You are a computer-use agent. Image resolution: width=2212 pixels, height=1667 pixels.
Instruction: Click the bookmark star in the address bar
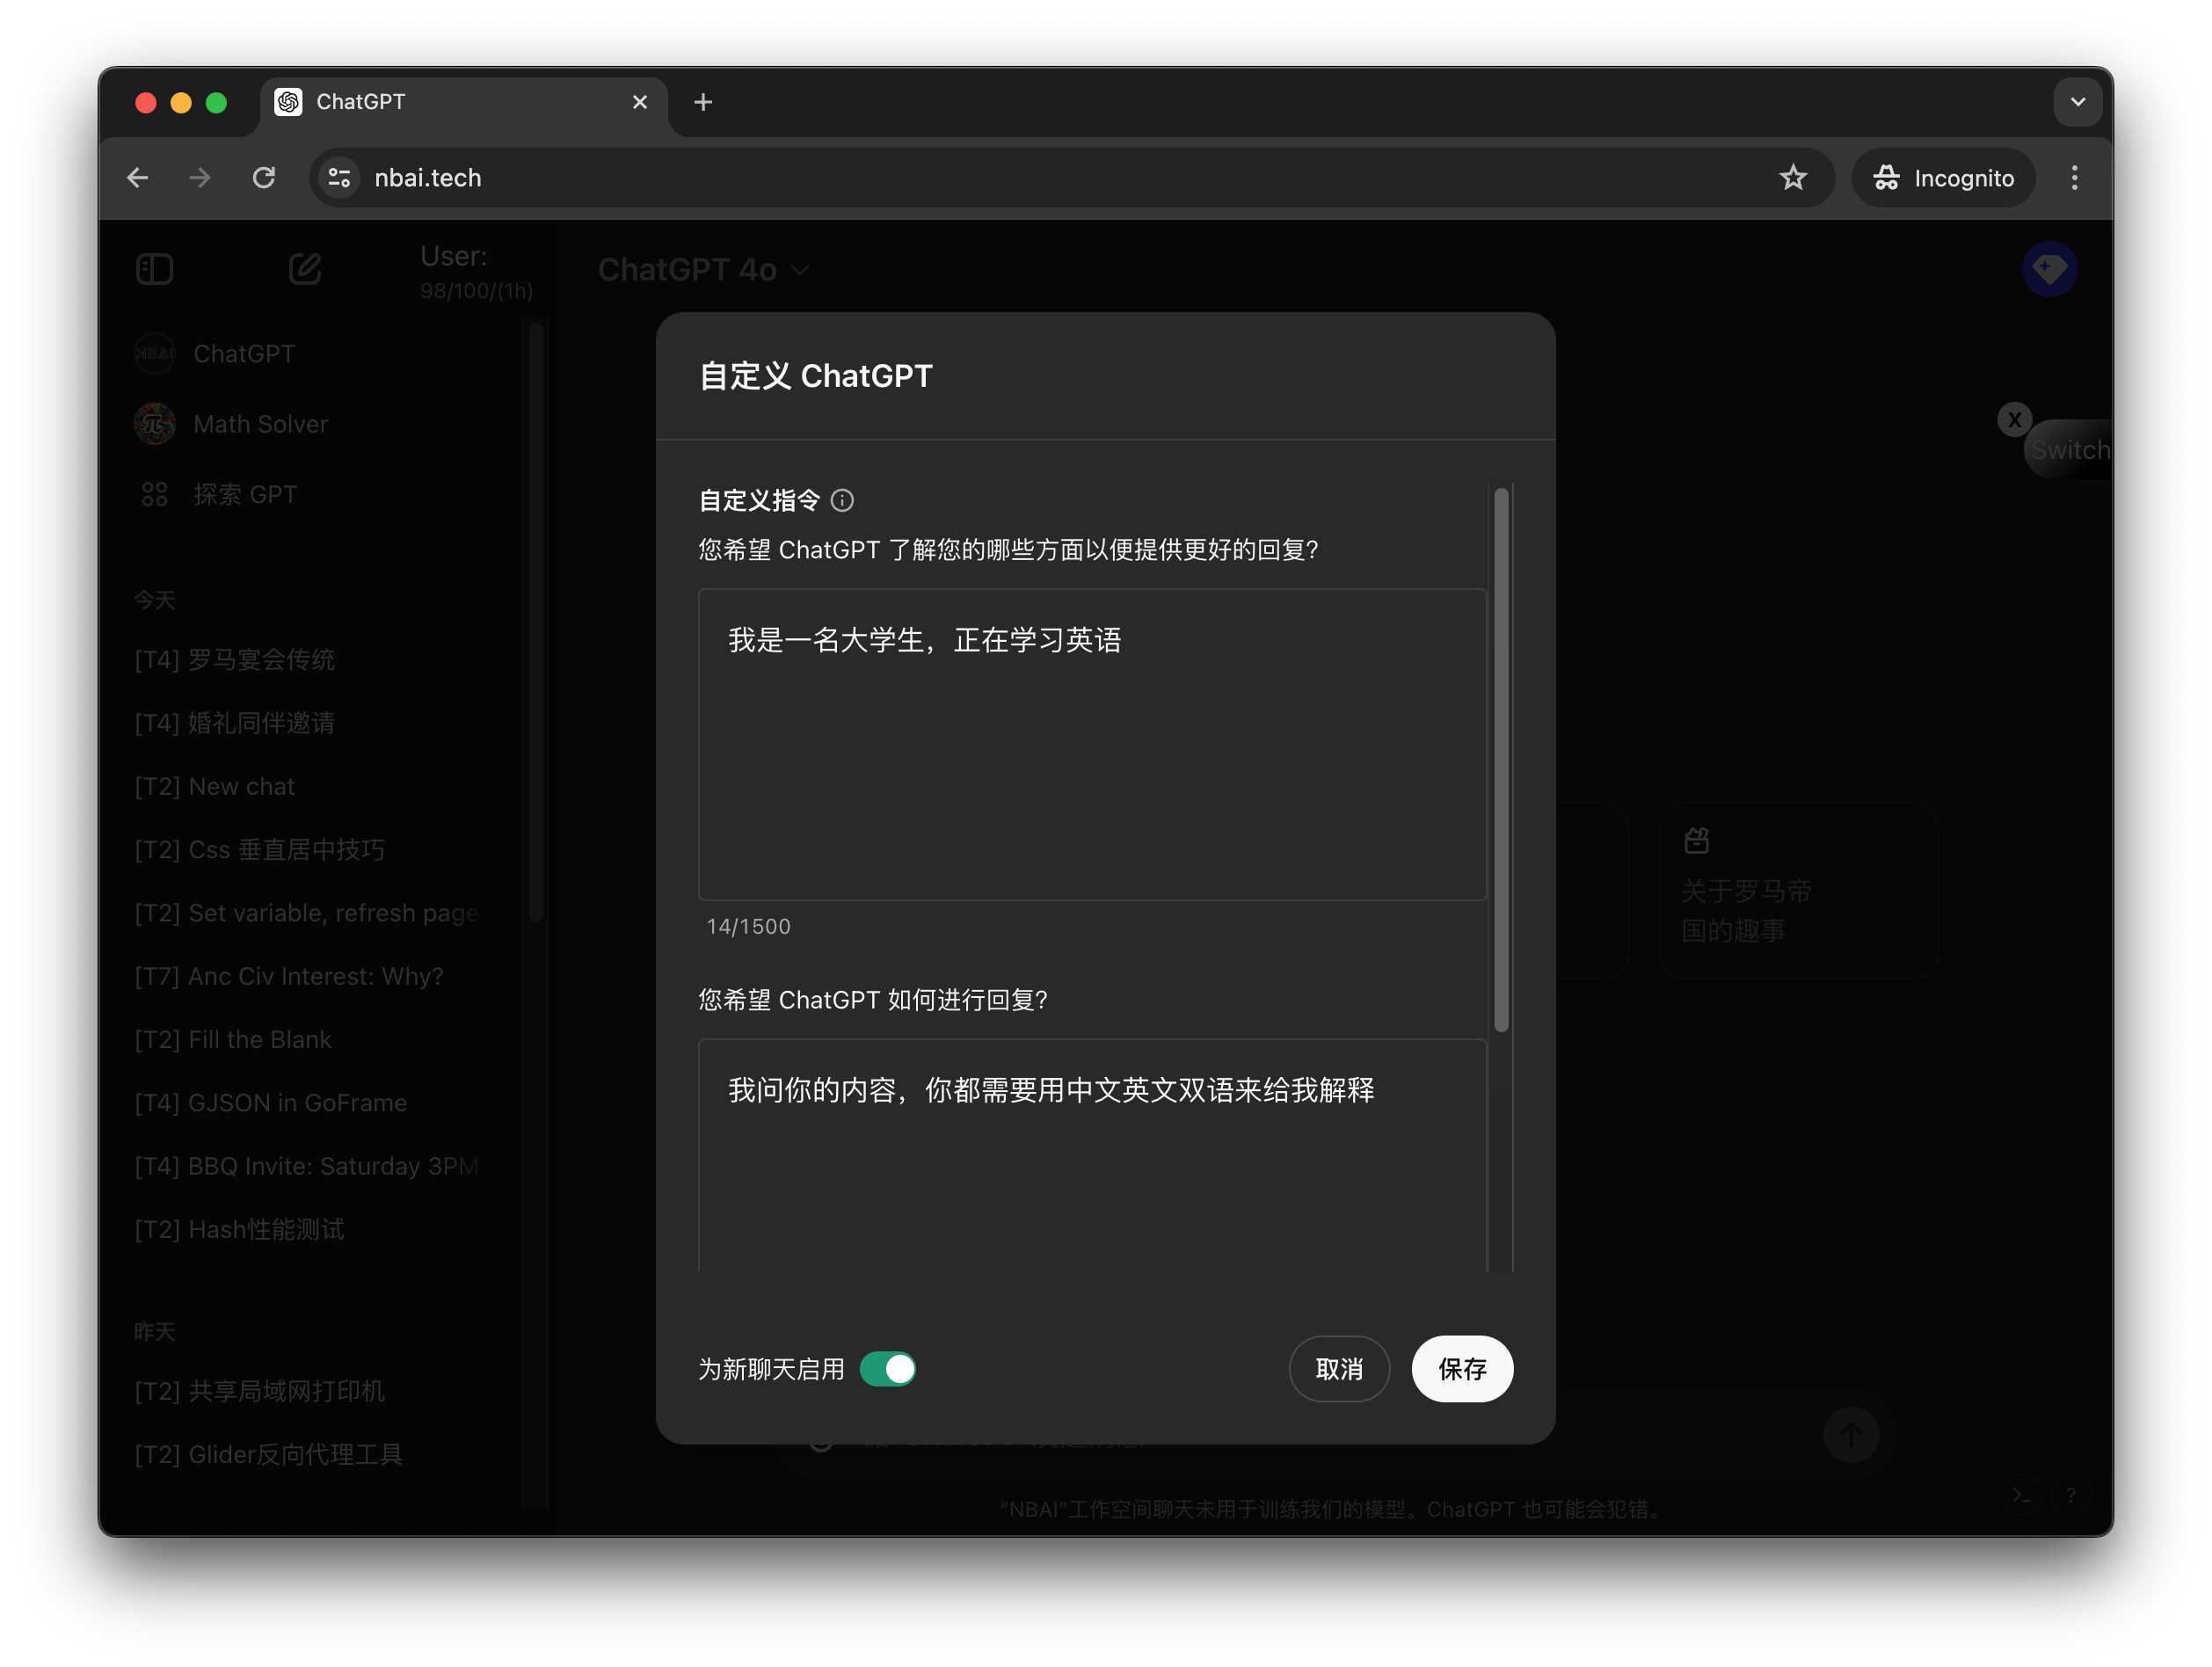(1793, 178)
